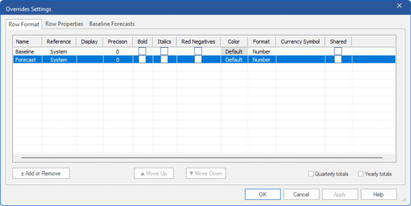Enable Red Negatives for Forecast row
This screenshot has height=206, width=411.
point(198,60)
